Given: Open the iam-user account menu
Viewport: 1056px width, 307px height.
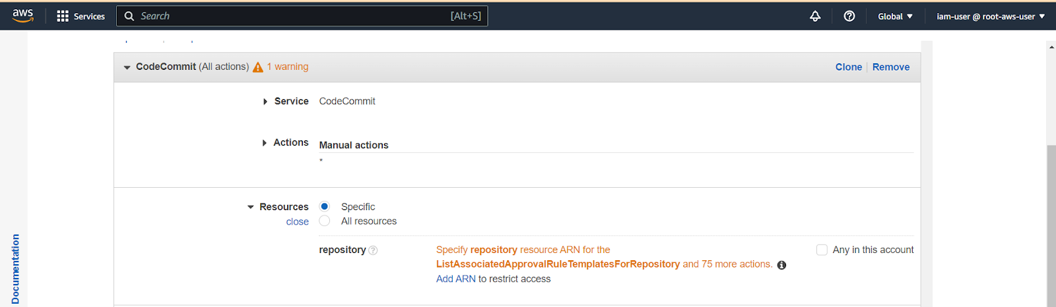Looking at the screenshot, I should [991, 16].
